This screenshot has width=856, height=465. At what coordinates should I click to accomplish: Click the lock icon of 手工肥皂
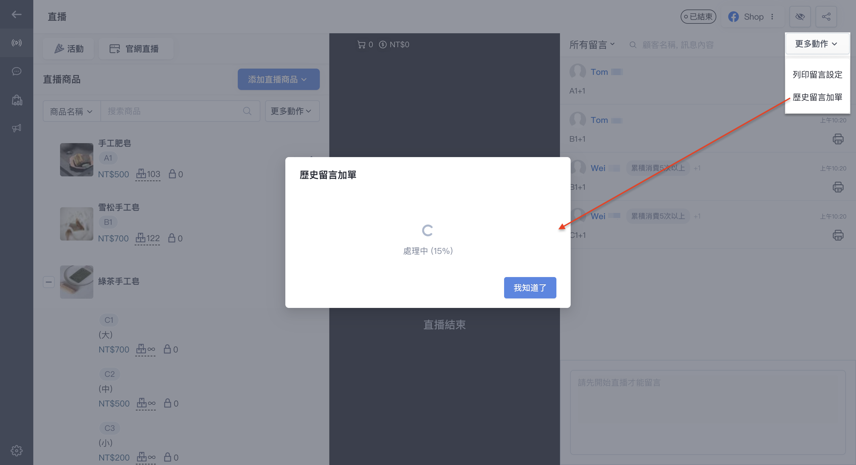click(x=172, y=174)
